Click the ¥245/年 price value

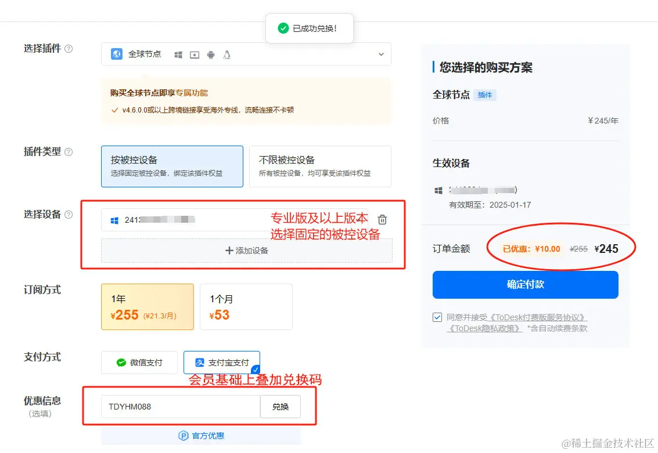pos(603,121)
